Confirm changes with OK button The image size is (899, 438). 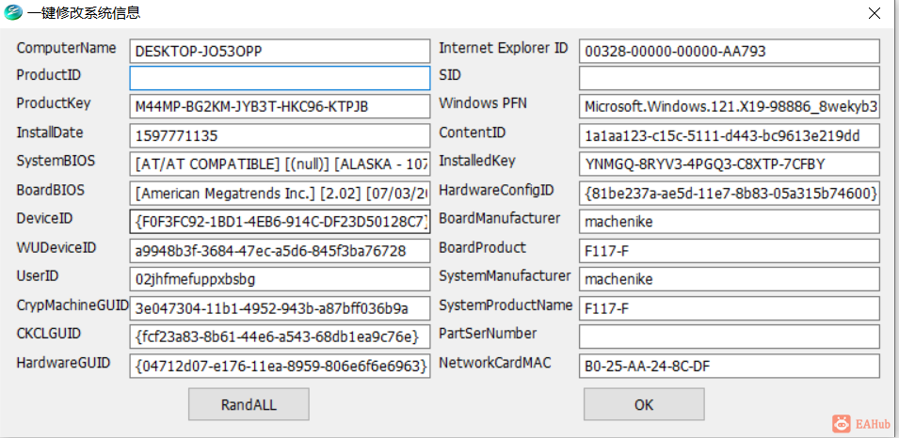click(x=644, y=405)
